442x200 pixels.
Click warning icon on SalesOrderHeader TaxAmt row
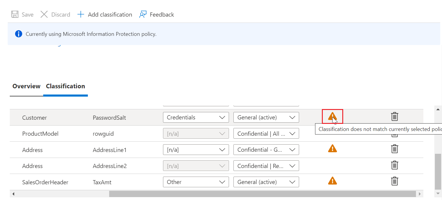(332, 181)
